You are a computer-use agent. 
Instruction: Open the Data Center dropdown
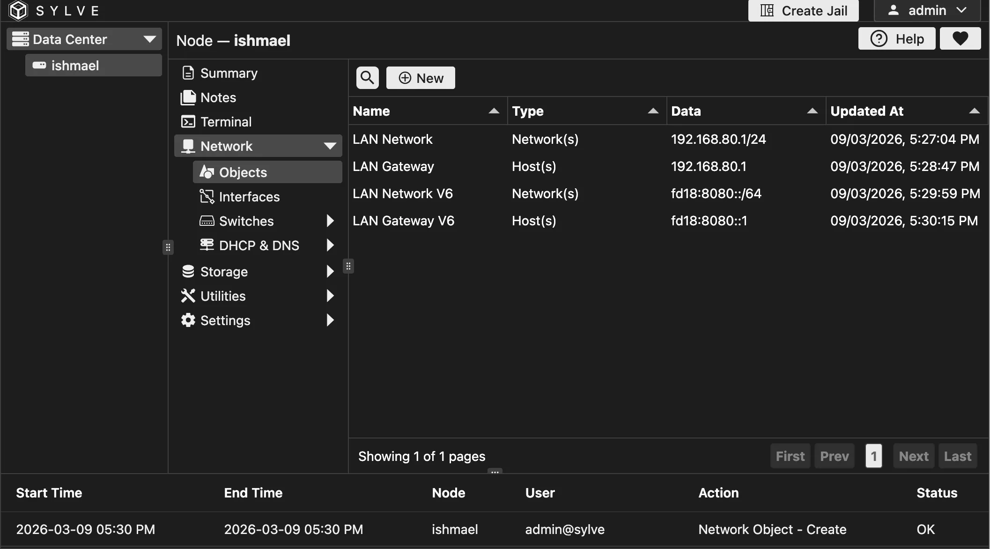click(150, 39)
